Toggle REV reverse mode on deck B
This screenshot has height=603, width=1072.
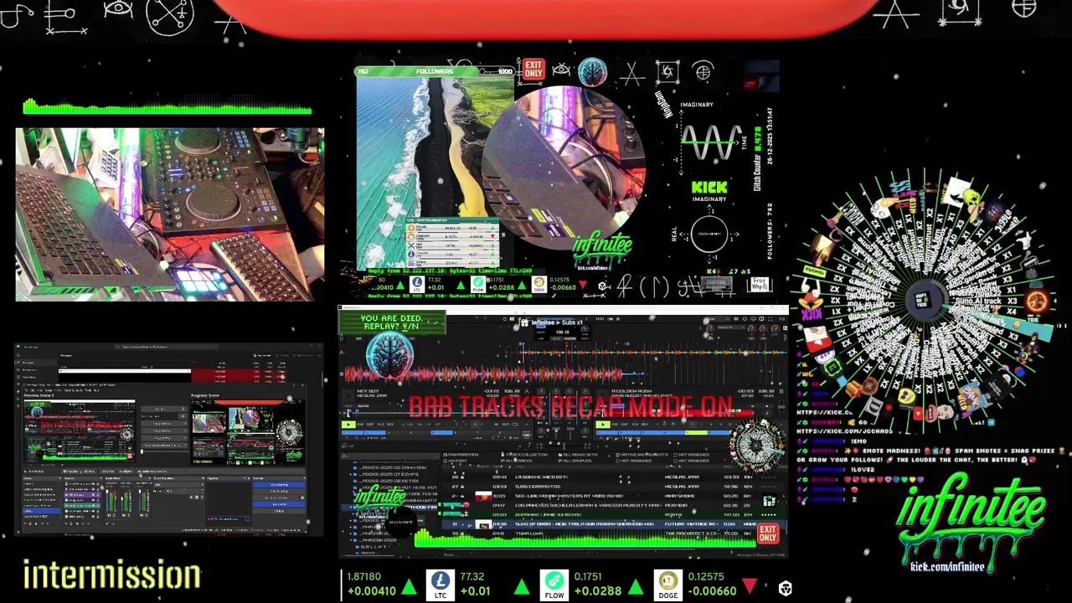(644, 425)
